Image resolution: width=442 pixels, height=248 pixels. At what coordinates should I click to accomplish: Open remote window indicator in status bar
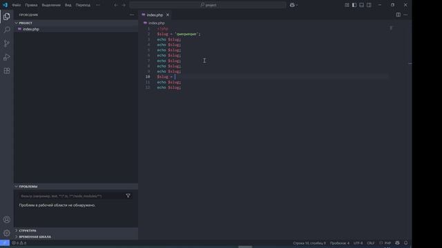[5, 243]
